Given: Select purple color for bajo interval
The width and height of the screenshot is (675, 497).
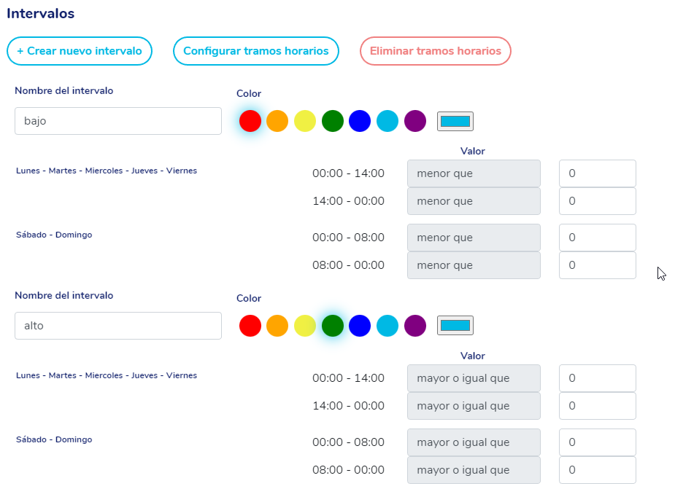Looking at the screenshot, I should tap(415, 121).
